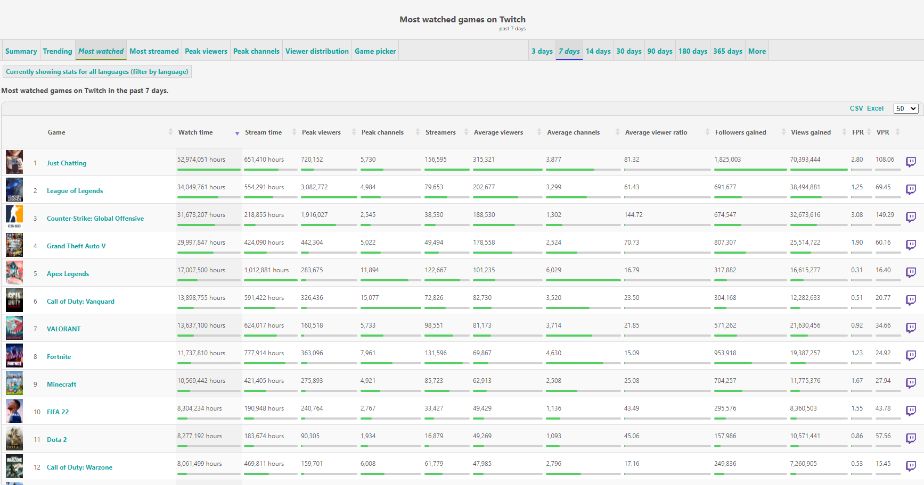Click the Minecraft game thumbnail
The width and height of the screenshot is (924, 485).
point(14,383)
